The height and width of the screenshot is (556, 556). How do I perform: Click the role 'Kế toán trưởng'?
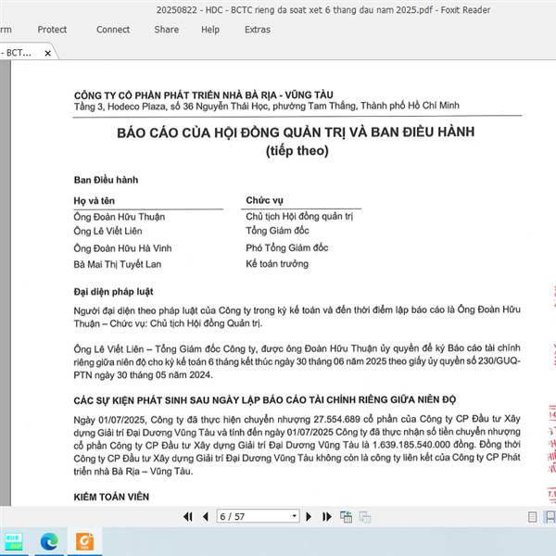(277, 264)
